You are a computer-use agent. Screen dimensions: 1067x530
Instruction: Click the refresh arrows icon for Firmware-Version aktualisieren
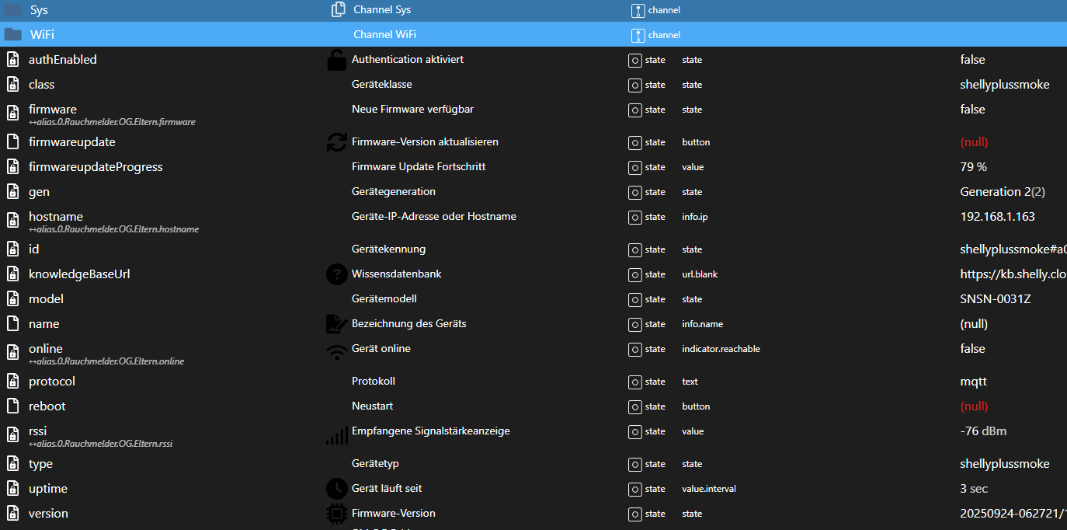tap(336, 142)
